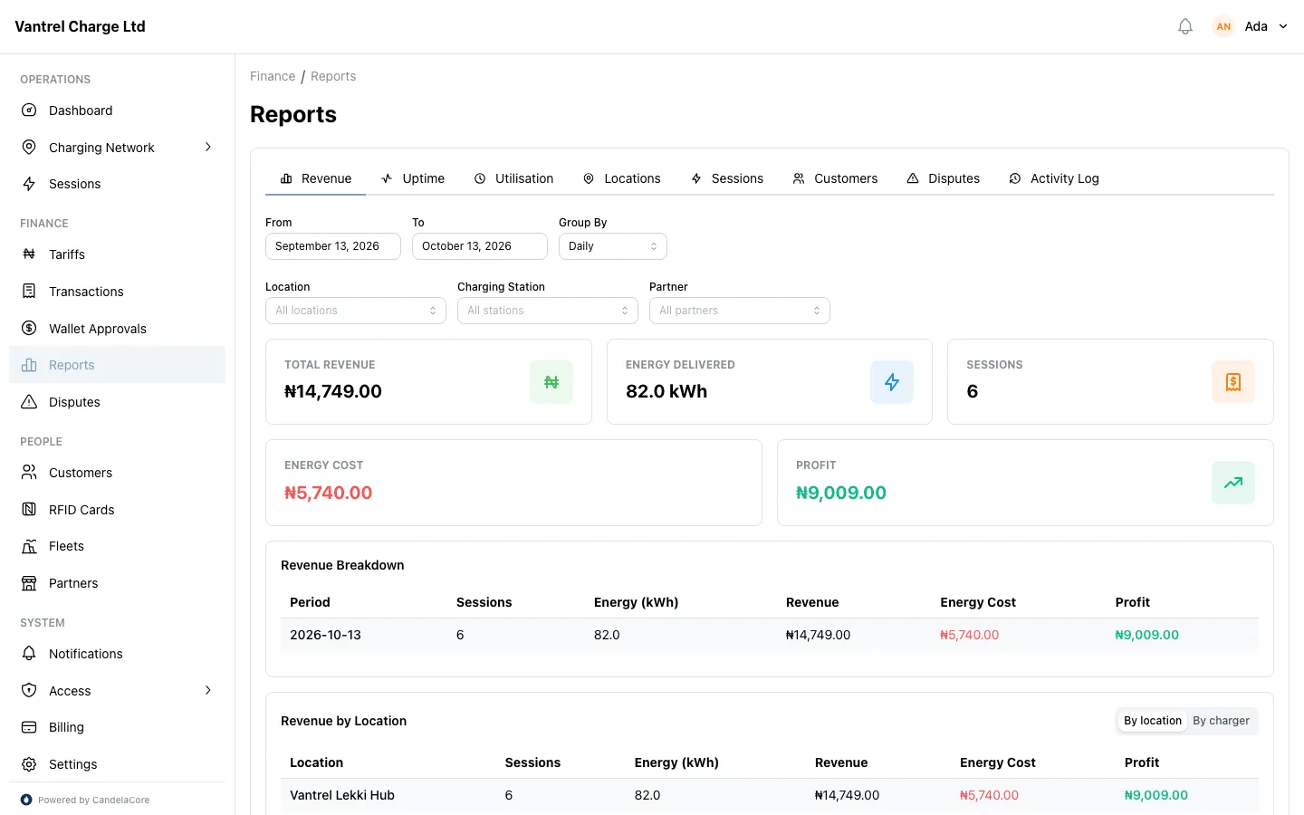Screen dimensions: 1304x815
Task: Click the Sessions bolt icon in the sidebar
Action: (x=29, y=184)
